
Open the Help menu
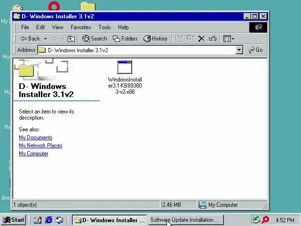tap(123, 27)
